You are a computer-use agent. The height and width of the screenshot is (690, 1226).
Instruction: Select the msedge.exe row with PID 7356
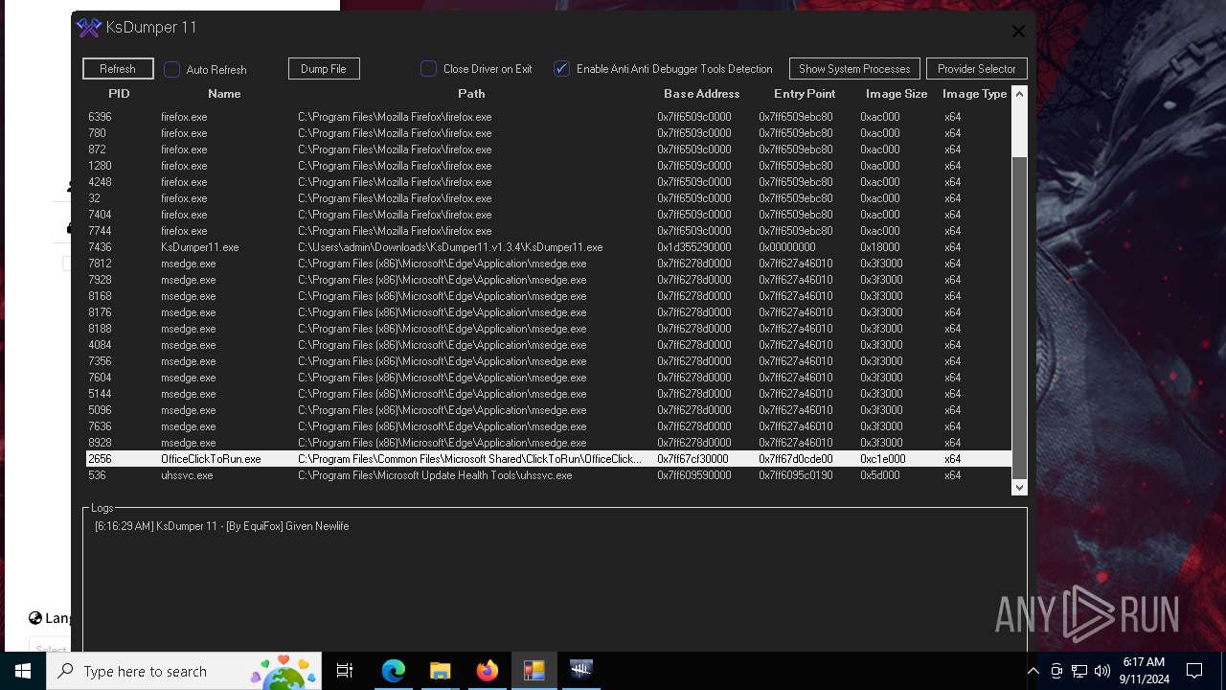[x=548, y=361]
